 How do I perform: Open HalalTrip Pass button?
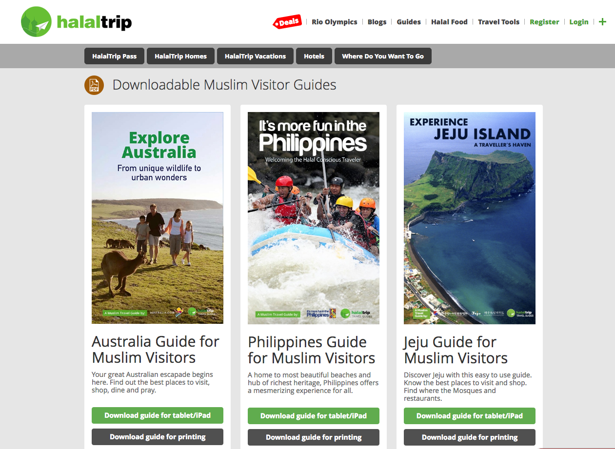115,56
